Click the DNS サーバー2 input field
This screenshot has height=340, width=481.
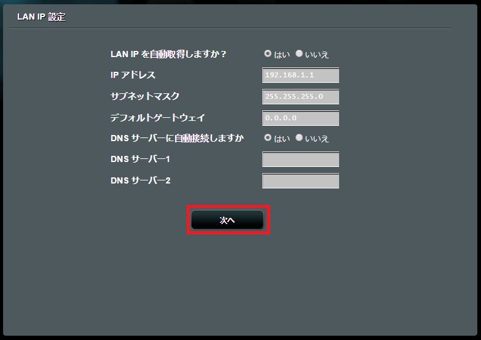300,181
